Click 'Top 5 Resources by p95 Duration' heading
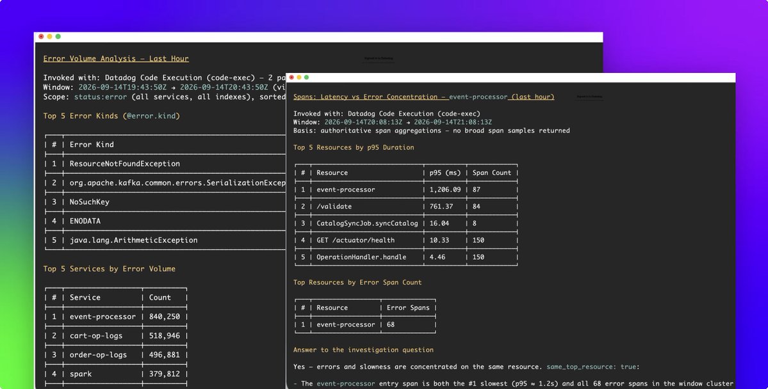The image size is (768, 389). (x=354, y=147)
